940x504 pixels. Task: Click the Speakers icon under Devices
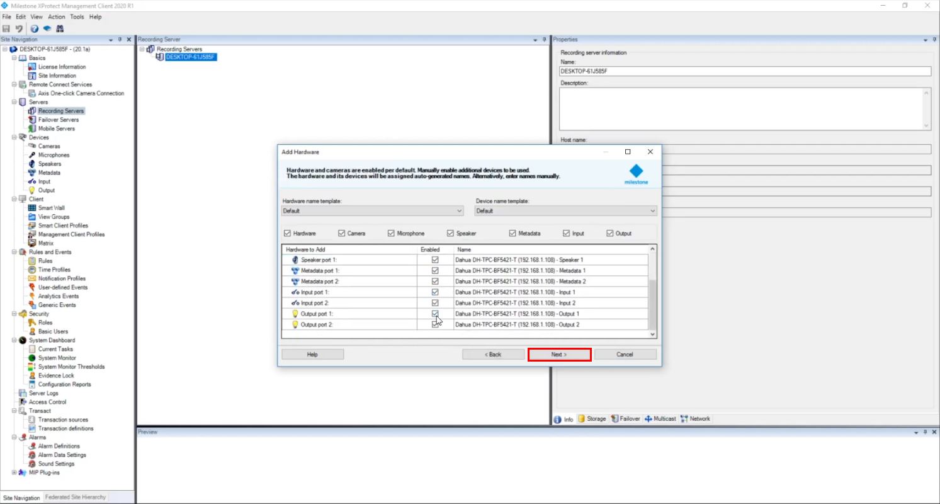point(32,164)
